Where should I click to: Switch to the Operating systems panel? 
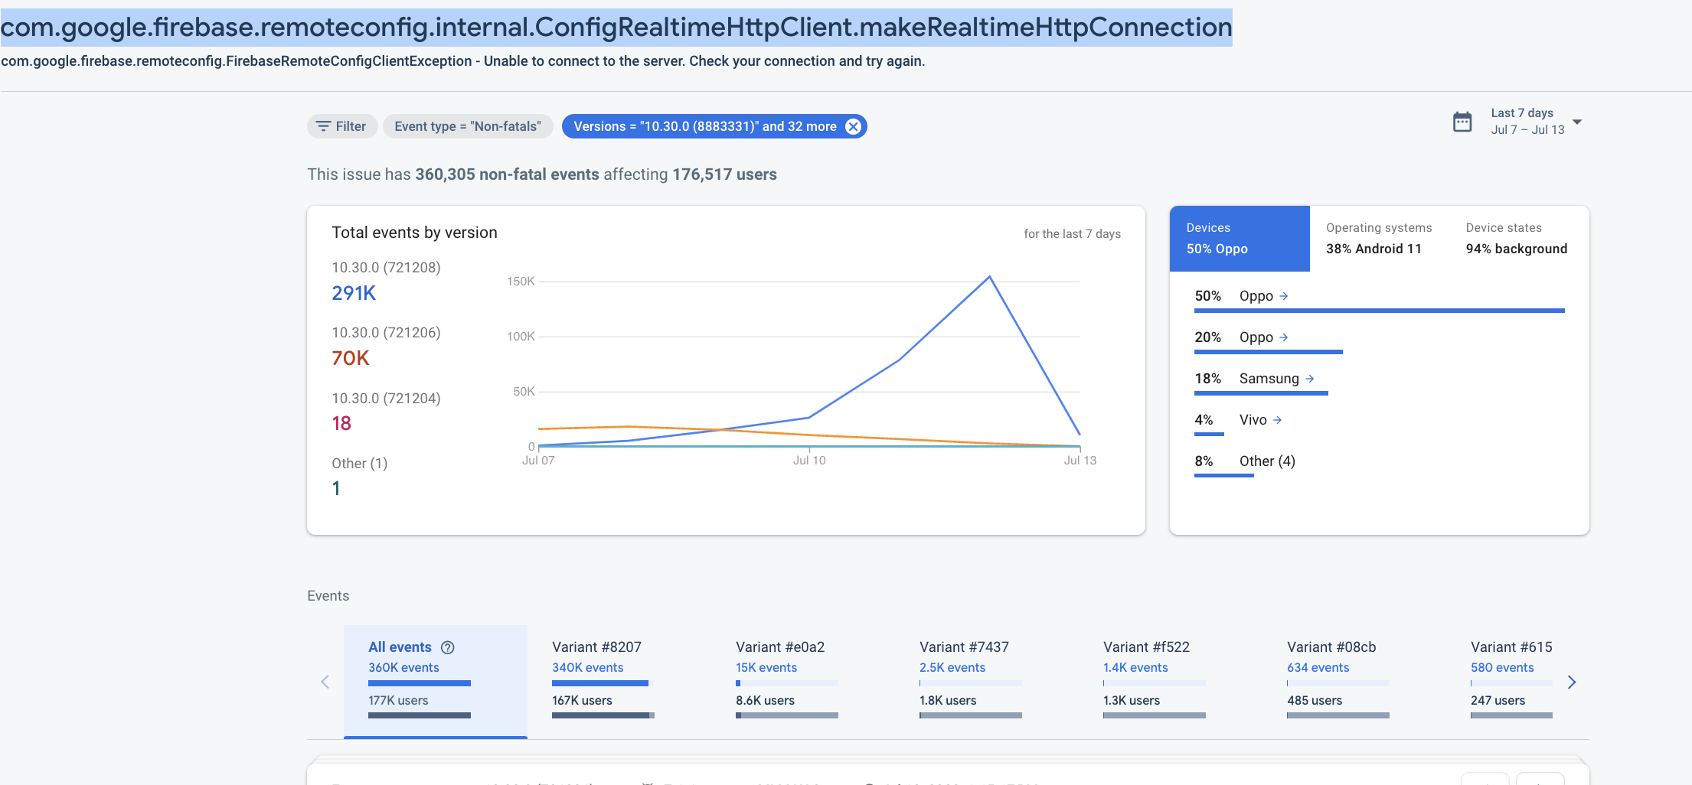pos(1378,237)
